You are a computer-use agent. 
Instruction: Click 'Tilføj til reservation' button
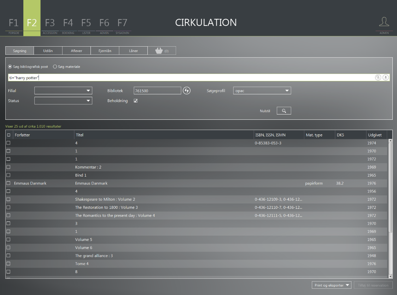click(373, 285)
